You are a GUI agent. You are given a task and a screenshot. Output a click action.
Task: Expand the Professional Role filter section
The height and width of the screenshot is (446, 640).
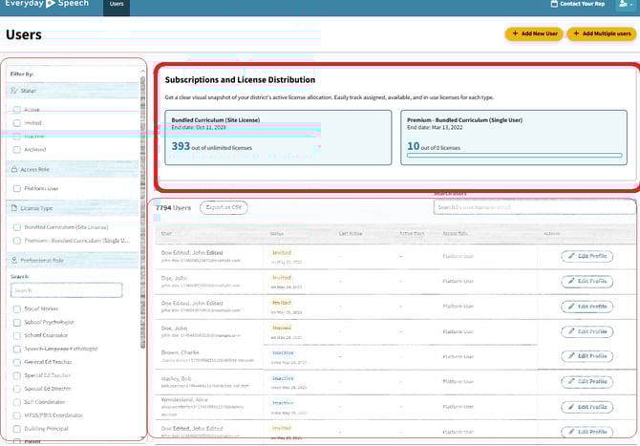click(x=73, y=260)
